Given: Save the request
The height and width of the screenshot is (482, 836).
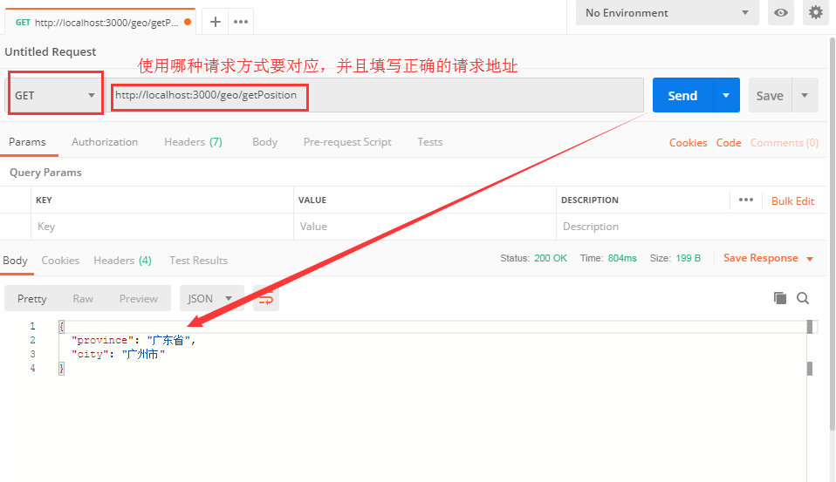Looking at the screenshot, I should [x=770, y=95].
